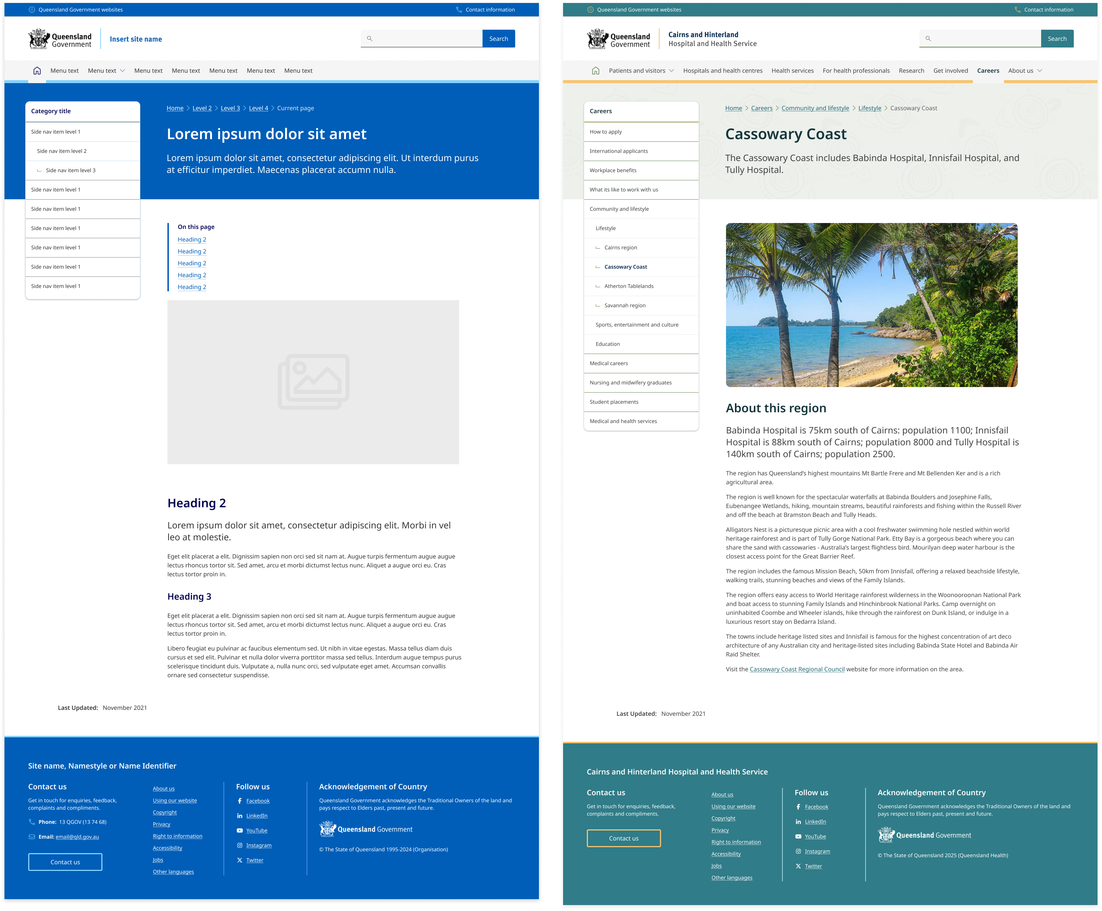Select Workplace benefits side nav item

641,171
